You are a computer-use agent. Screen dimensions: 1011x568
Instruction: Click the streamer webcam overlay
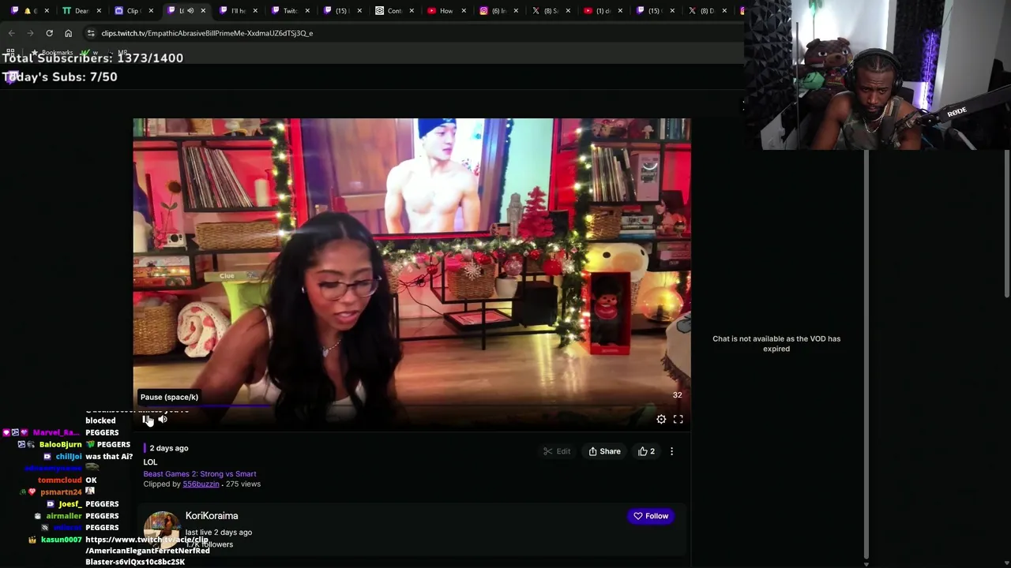[877, 75]
